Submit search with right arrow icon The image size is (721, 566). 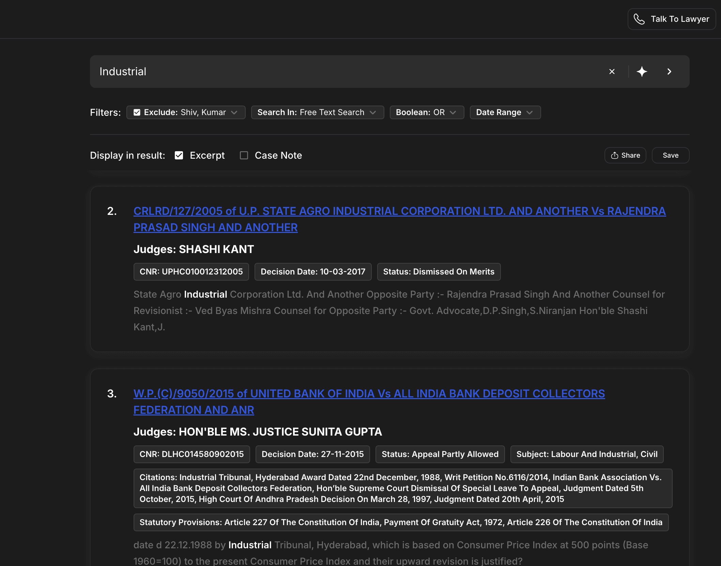click(x=669, y=72)
